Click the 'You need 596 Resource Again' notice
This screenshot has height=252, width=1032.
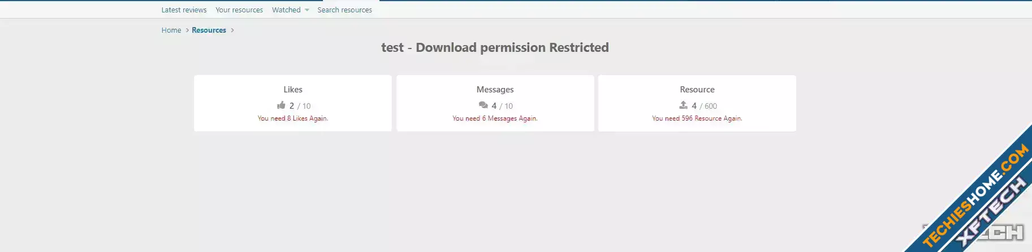click(x=697, y=118)
